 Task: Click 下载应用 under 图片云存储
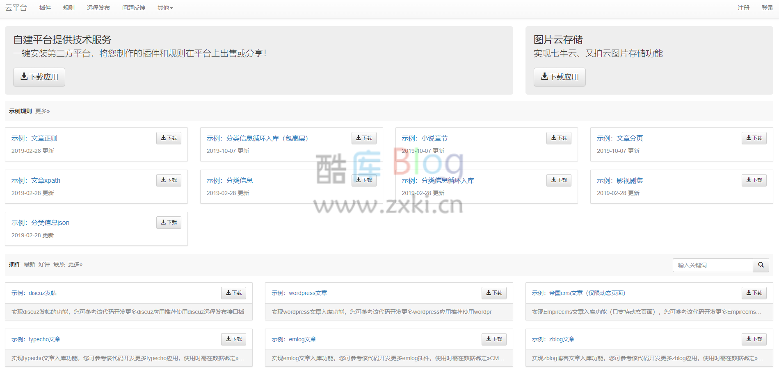559,77
